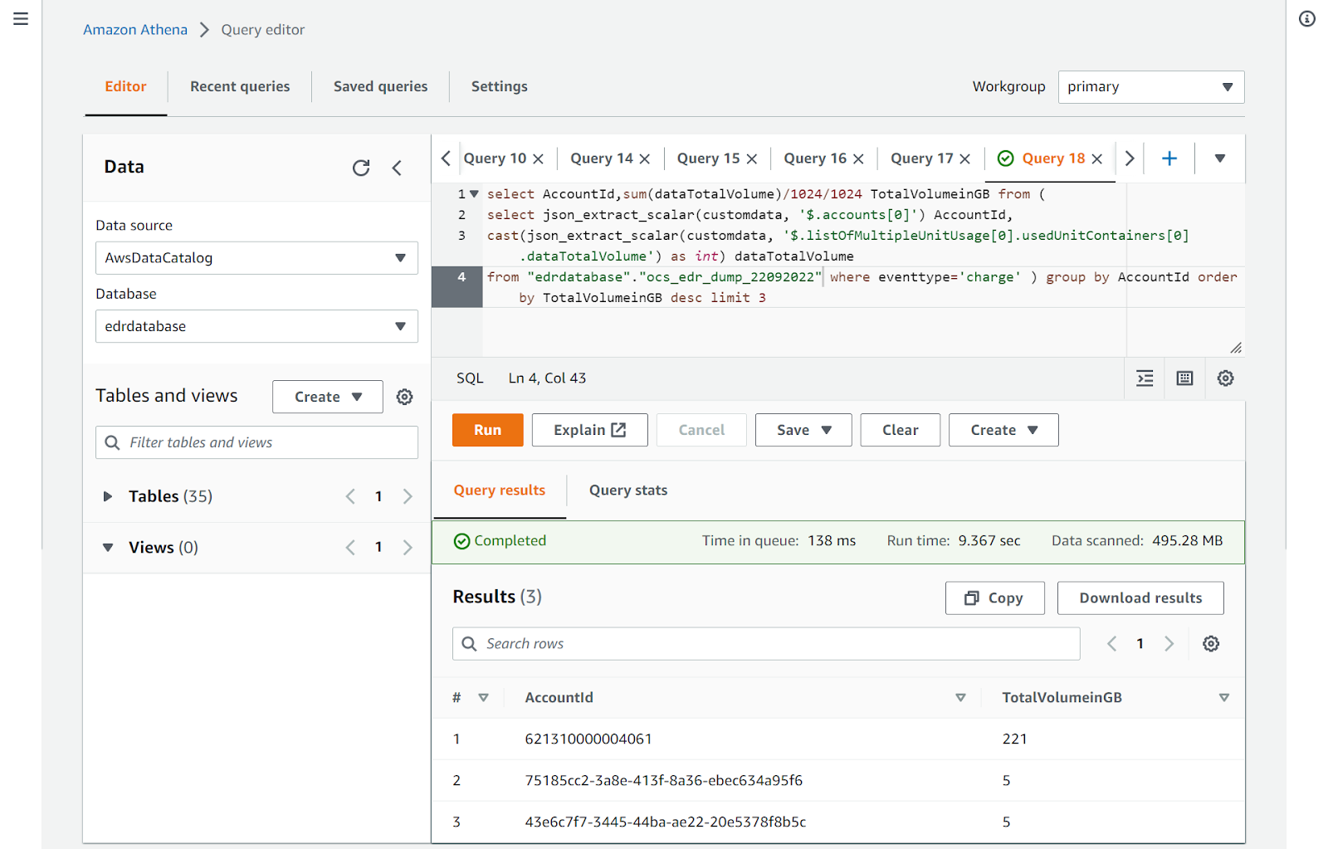Switch to the Query 10 tab

[x=495, y=159]
